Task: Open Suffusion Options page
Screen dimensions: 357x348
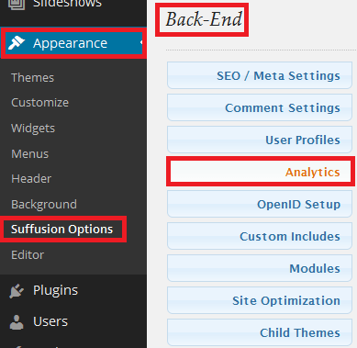Action: point(61,230)
